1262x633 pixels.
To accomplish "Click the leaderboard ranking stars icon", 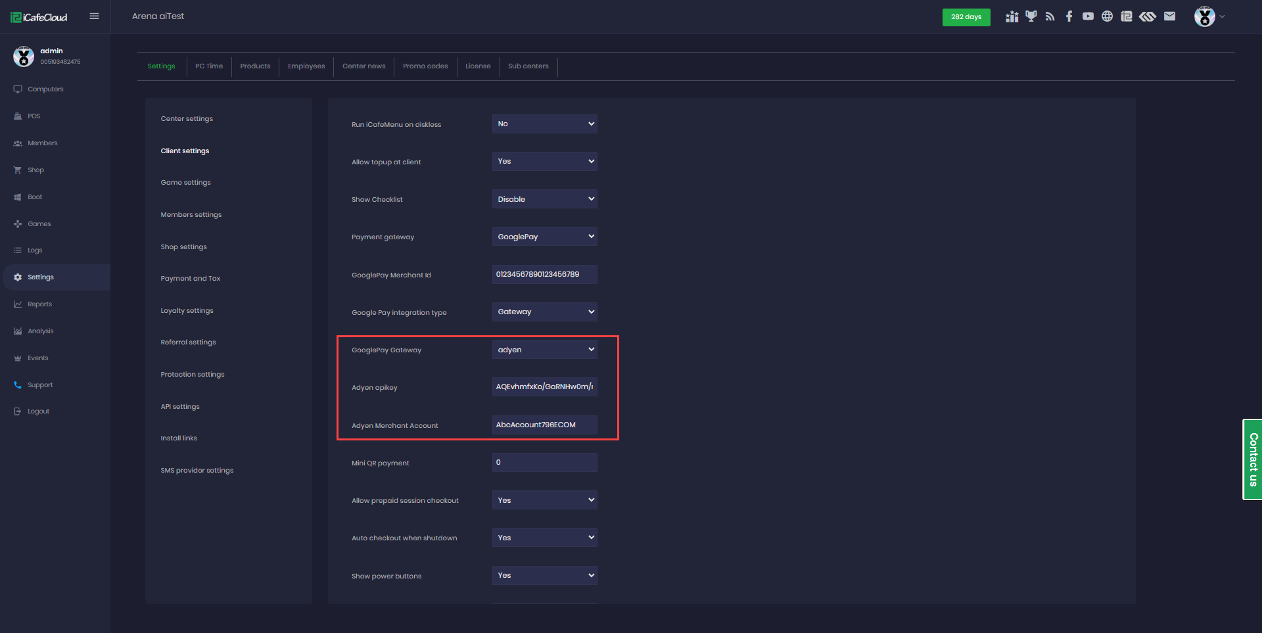I will click(1012, 16).
